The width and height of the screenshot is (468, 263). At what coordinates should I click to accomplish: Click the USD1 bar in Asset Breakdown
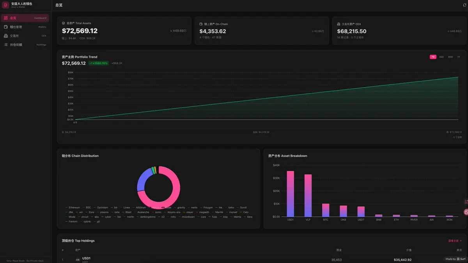tap(290, 194)
